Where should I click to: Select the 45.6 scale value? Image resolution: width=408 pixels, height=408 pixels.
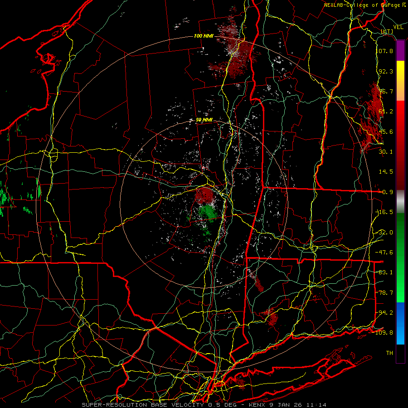coord(386,131)
